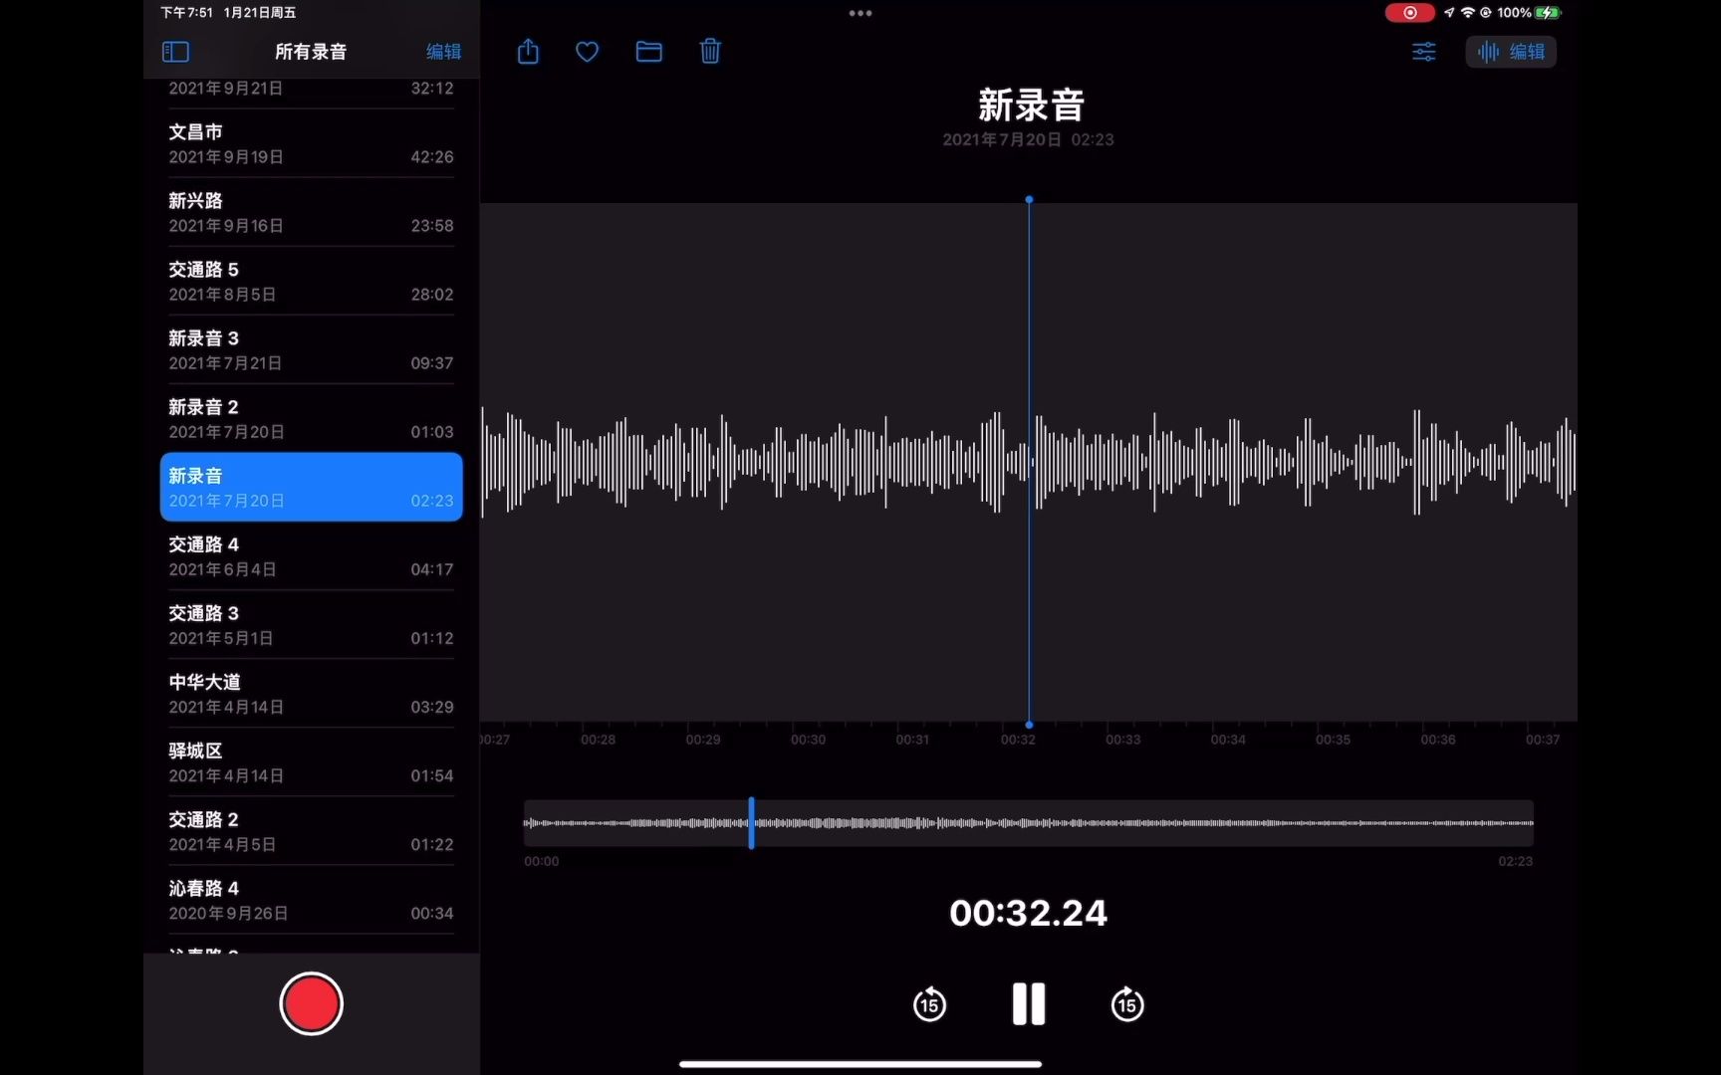This screenshot has height=1075, width=1721.
Task: Select the 驿城区 recording
Action: click(x=311, y=762)
